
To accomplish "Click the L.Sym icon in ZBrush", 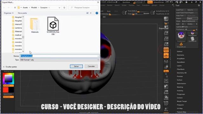I will coord(166,62).
